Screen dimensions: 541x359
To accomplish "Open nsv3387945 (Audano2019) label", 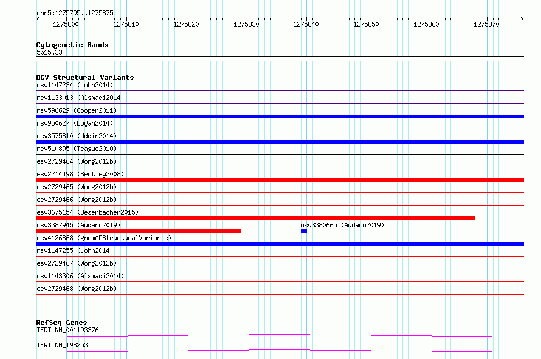I will 78,225.
